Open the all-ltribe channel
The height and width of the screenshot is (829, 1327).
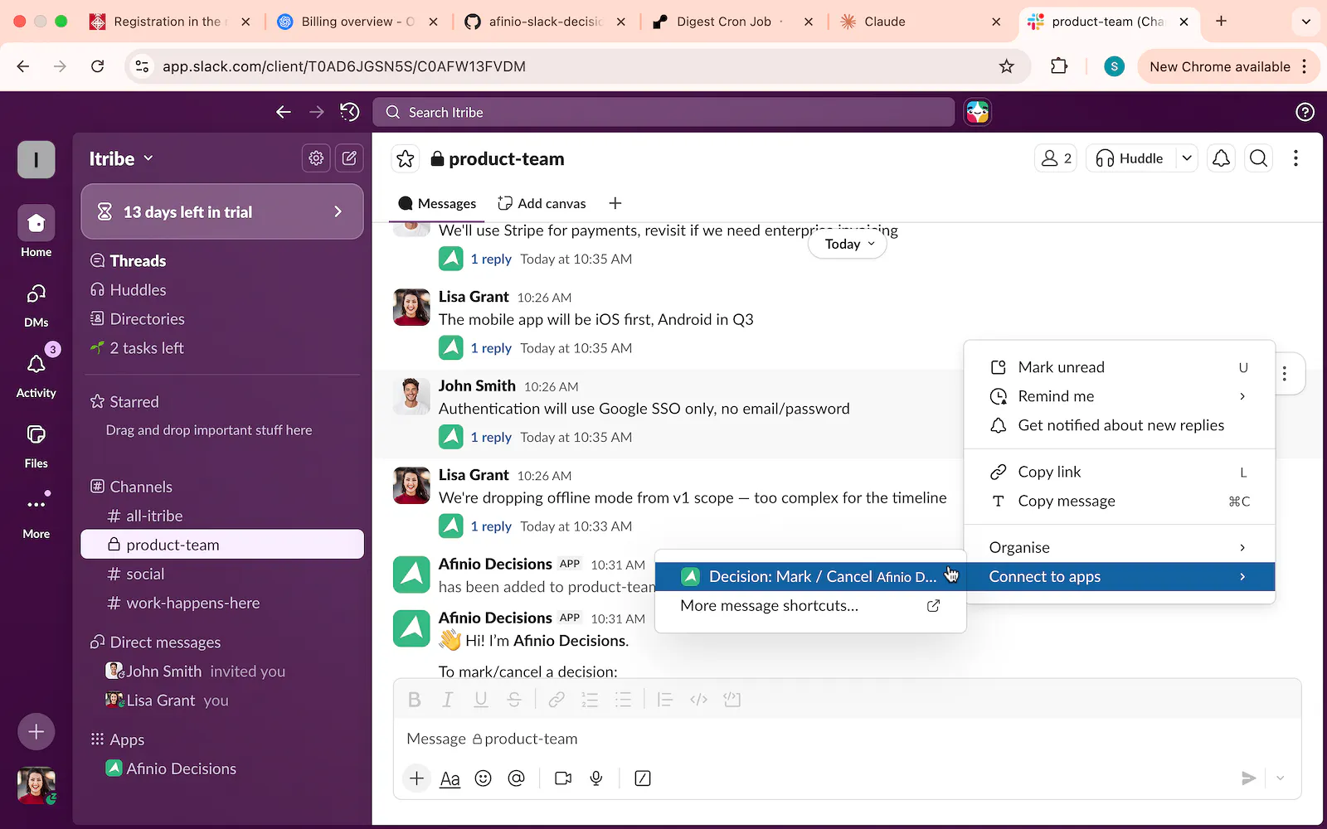coord(222,516)
